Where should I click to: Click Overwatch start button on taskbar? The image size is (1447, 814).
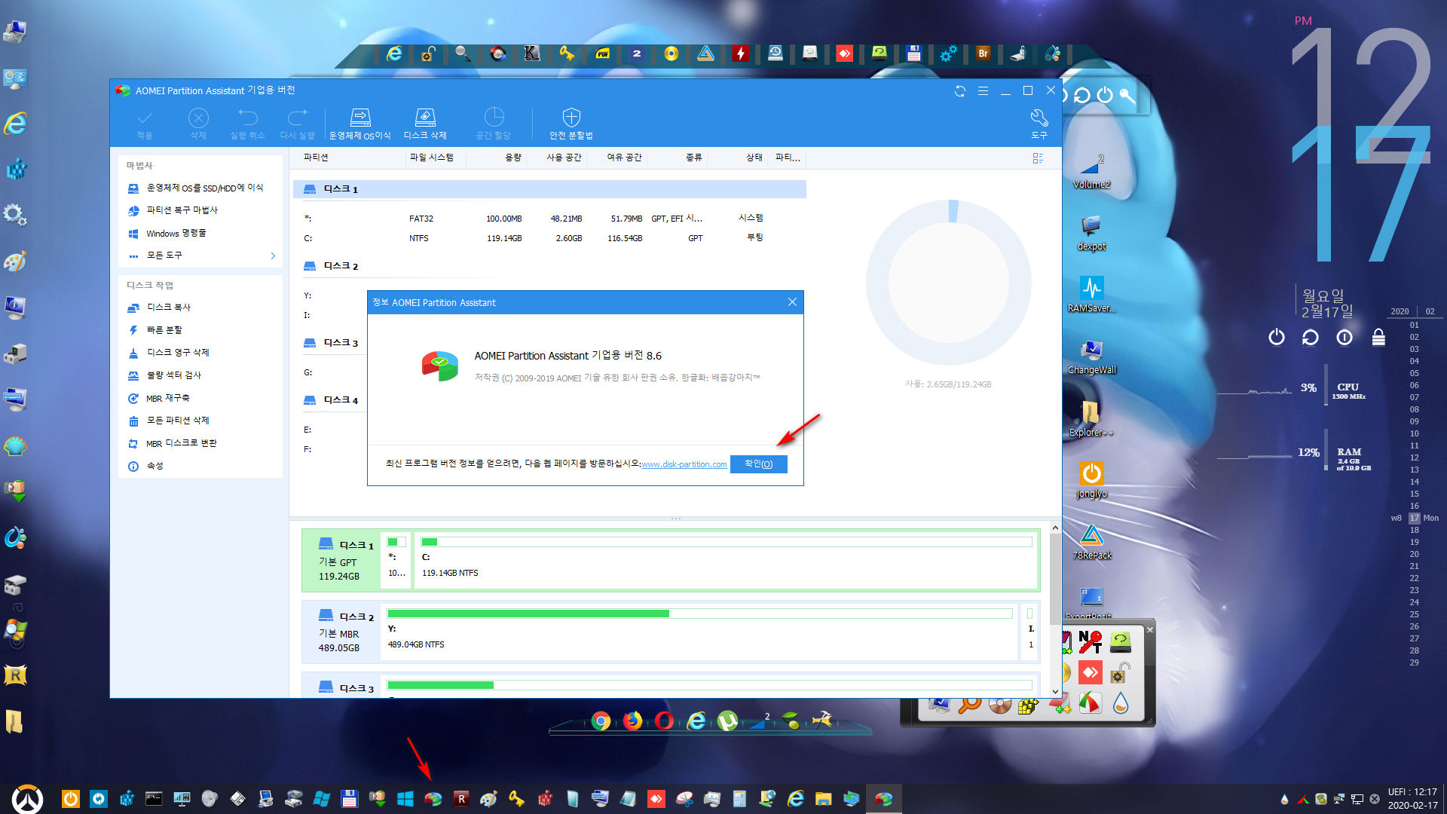28,799
